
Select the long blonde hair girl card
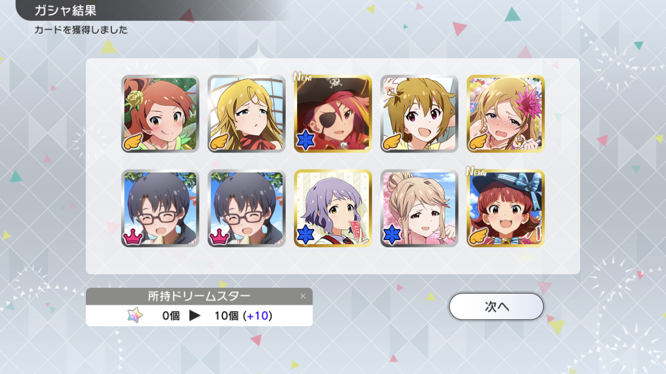[247, 114]
